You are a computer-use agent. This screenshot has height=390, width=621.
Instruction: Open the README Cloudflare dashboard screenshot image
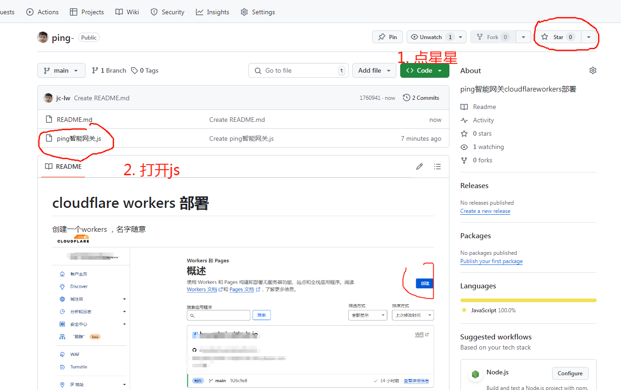coord(243,312)
